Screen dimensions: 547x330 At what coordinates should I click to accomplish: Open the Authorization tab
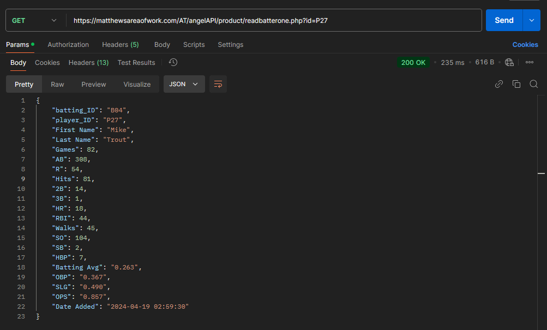tap(68, 45)
